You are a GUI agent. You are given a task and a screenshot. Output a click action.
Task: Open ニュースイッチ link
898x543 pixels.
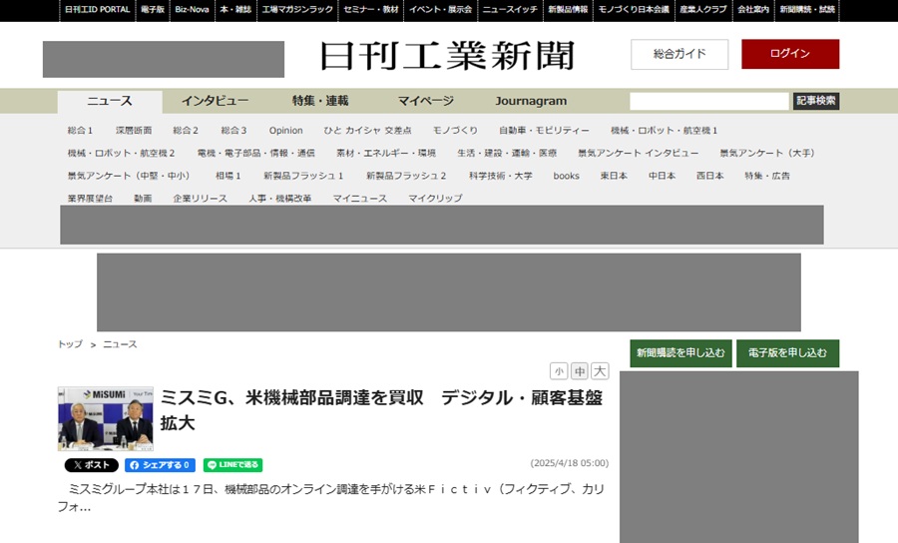coord(510,10)
